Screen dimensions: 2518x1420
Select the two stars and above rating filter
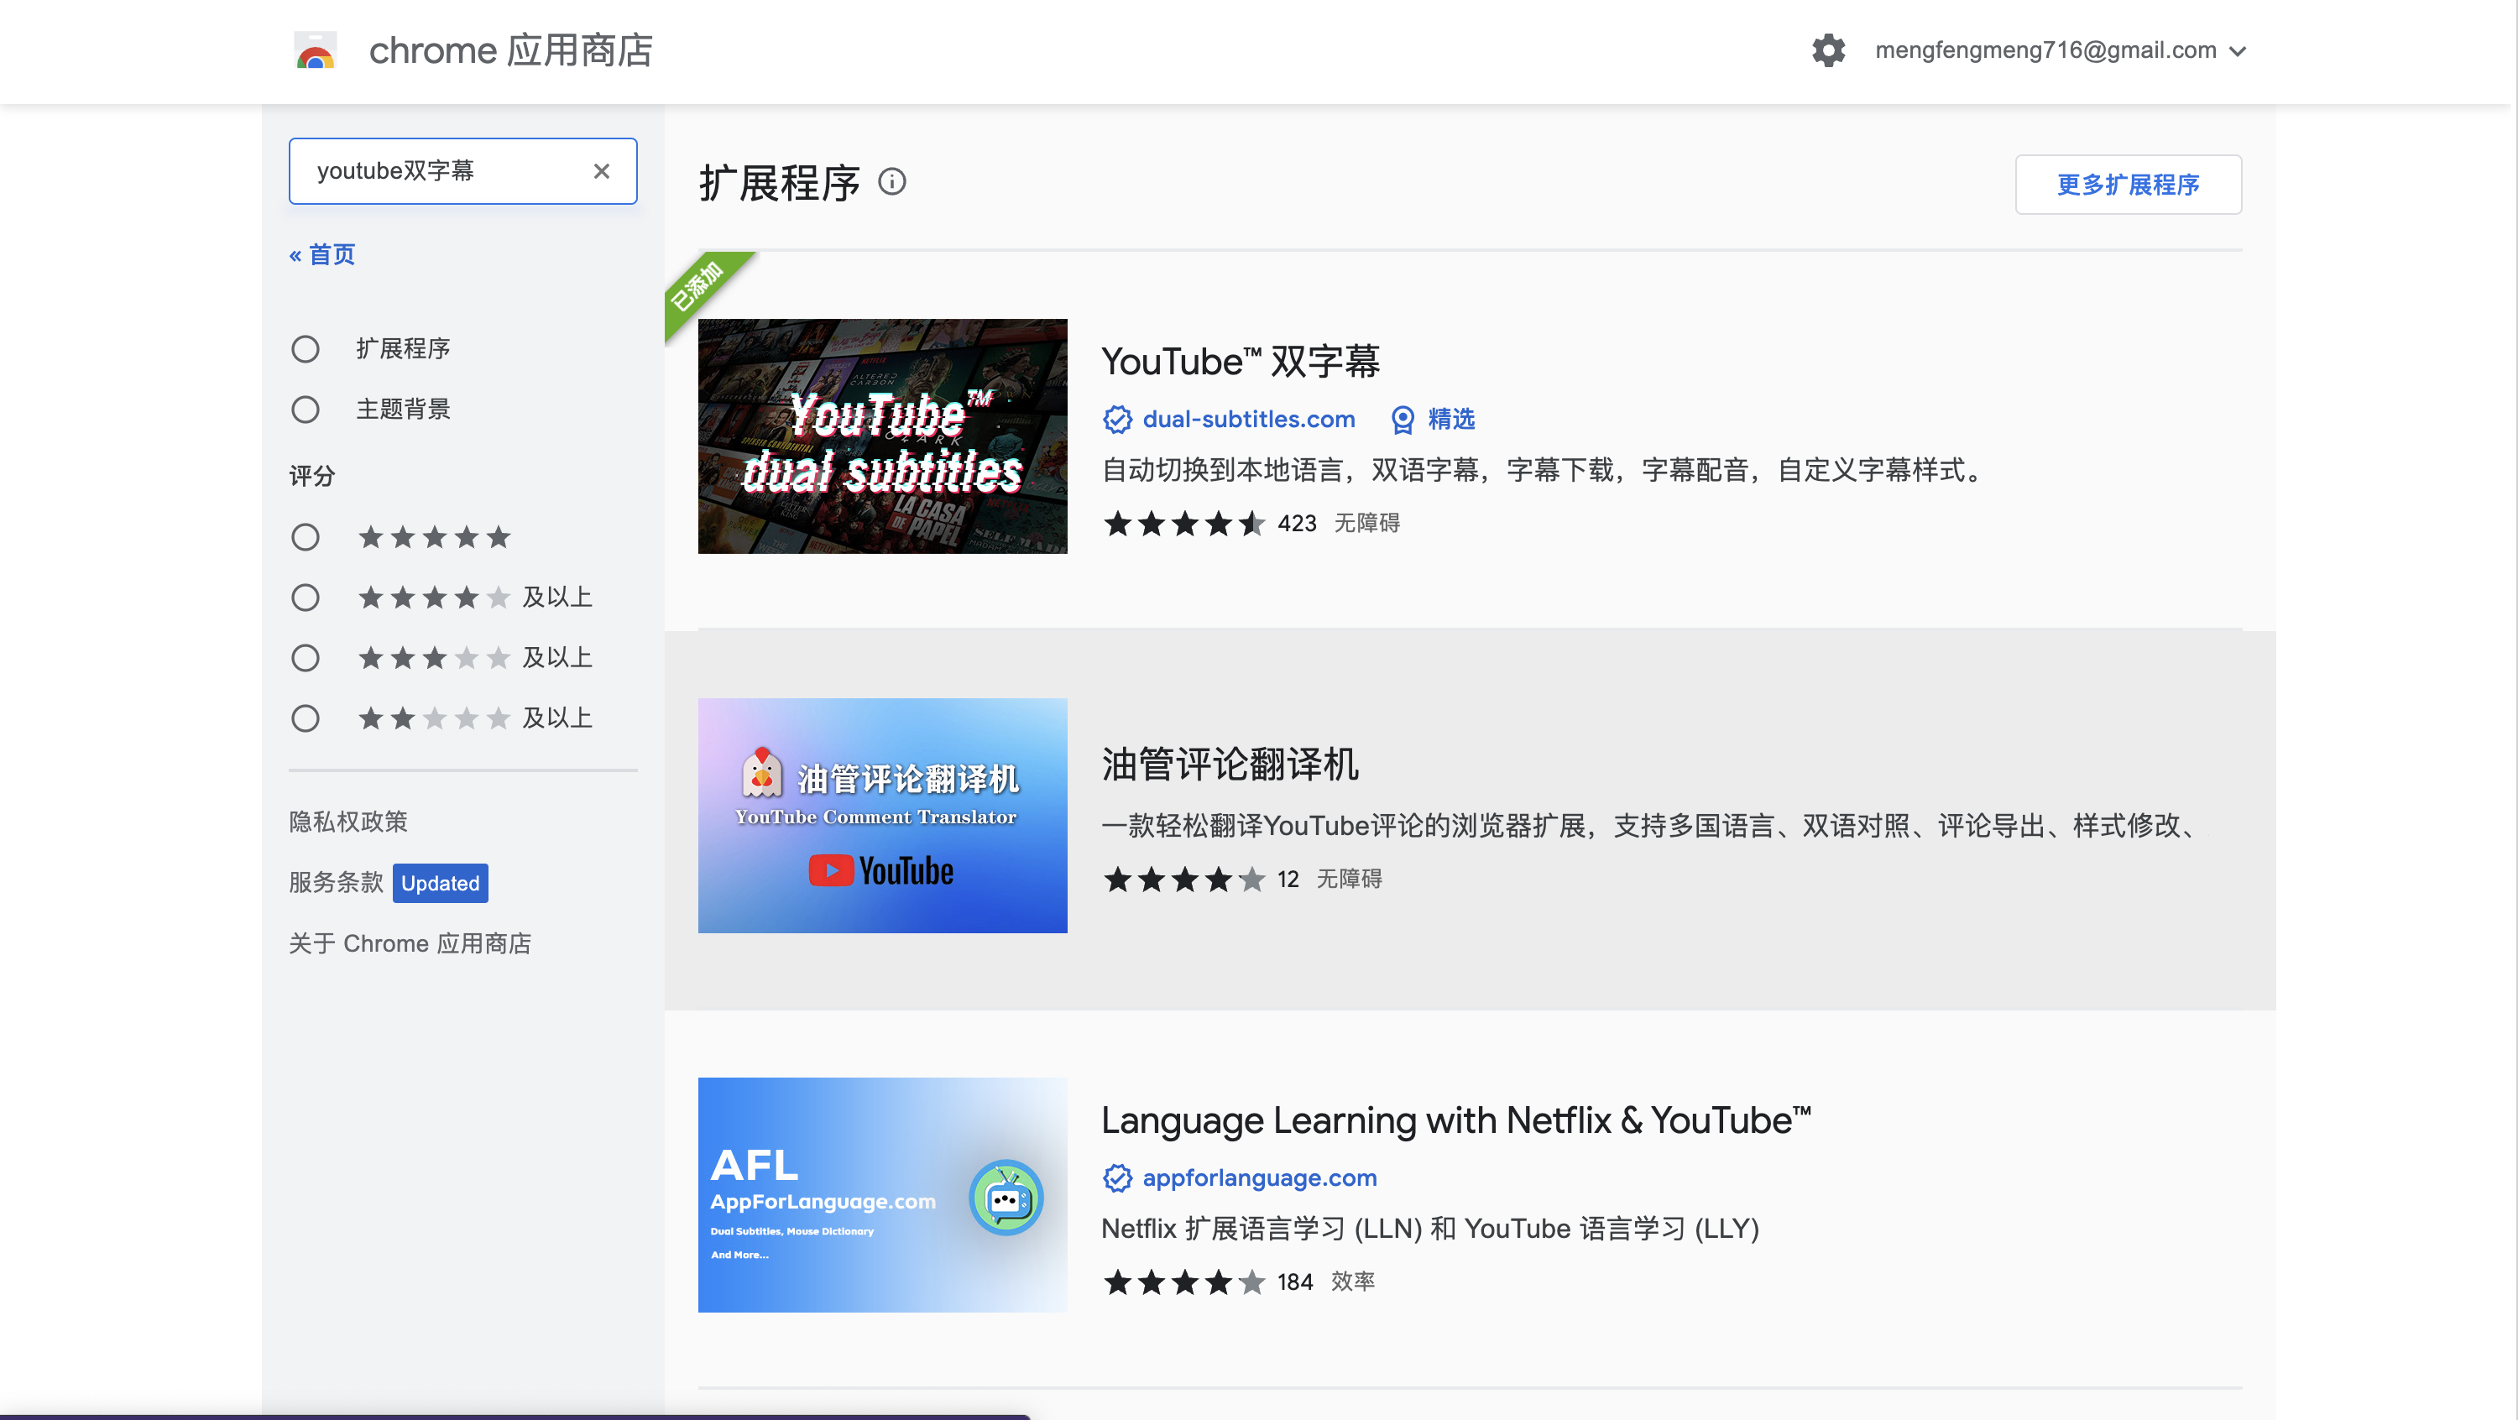coord(306,718)
